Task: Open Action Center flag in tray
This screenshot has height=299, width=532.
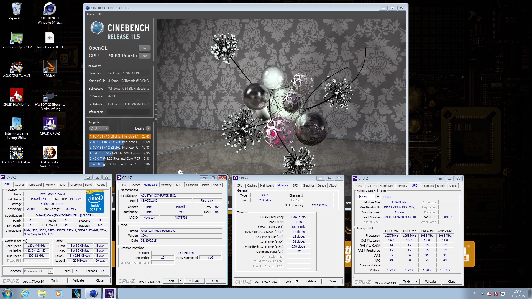Action: click(496, 294)
